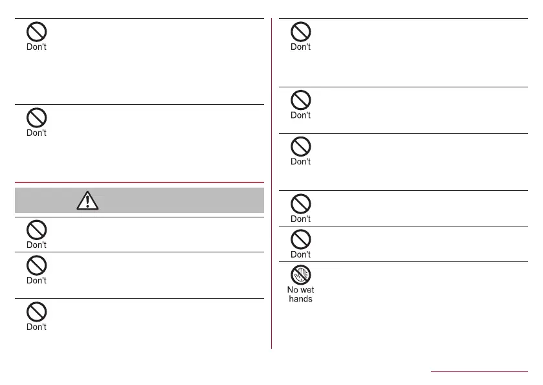Select the middle Don't icon below caution banner

[x=36, y=266]
